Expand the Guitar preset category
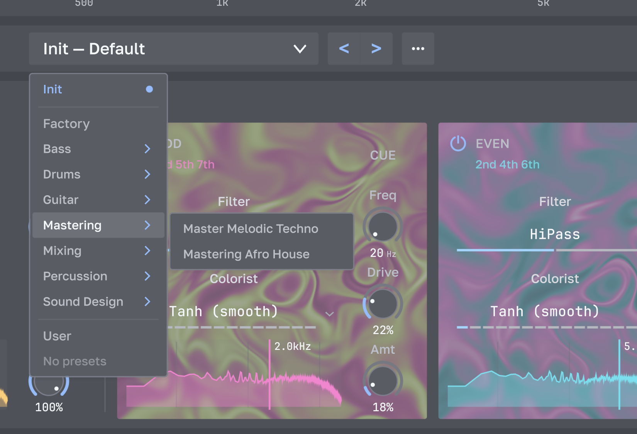637x434 pixels. click(98, 200)
